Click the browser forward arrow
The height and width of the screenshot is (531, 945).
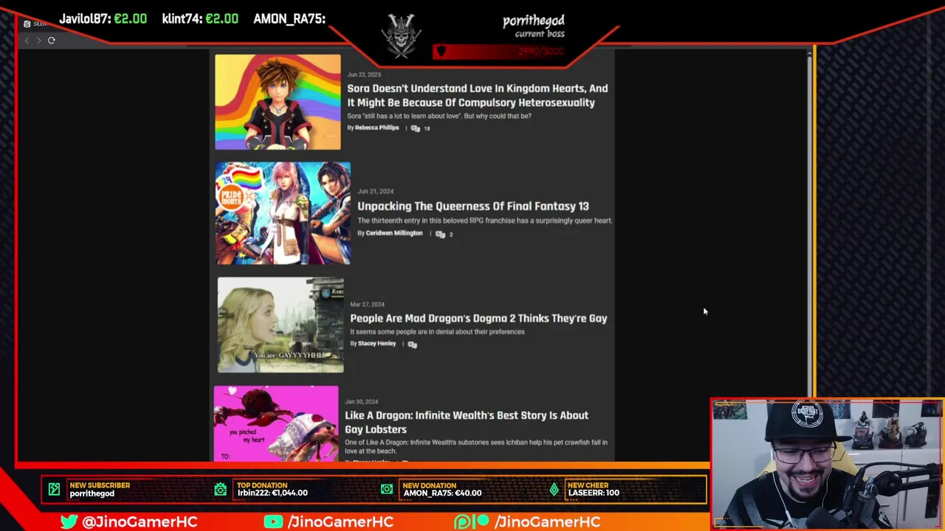(38, 41)
